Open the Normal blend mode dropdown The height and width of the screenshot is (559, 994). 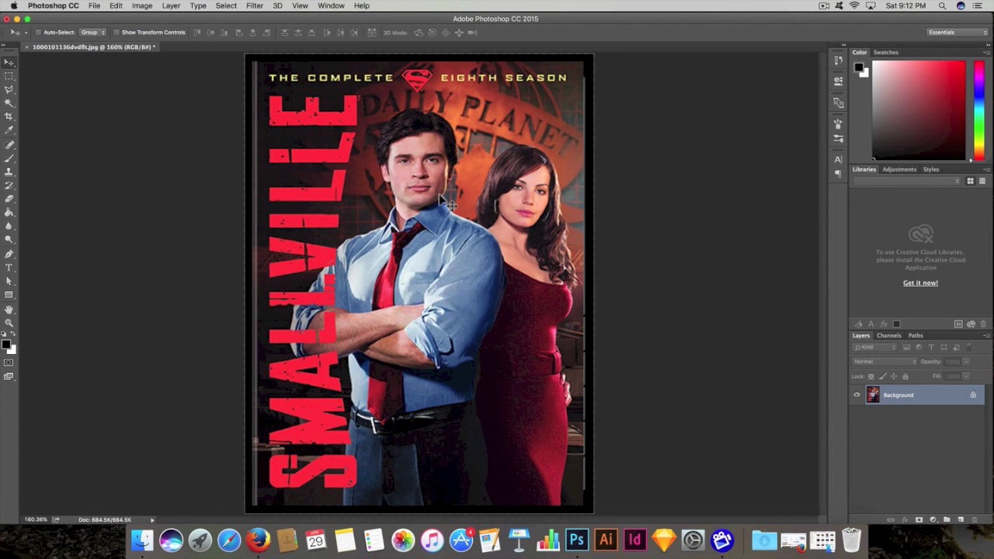tap(885, 362)
